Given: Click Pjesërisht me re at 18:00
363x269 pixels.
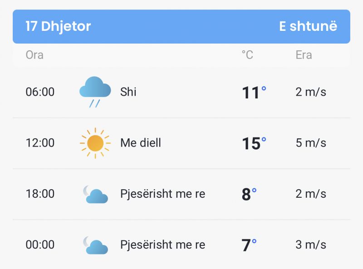Looking at the screenshot, I should tap(163, 194).
